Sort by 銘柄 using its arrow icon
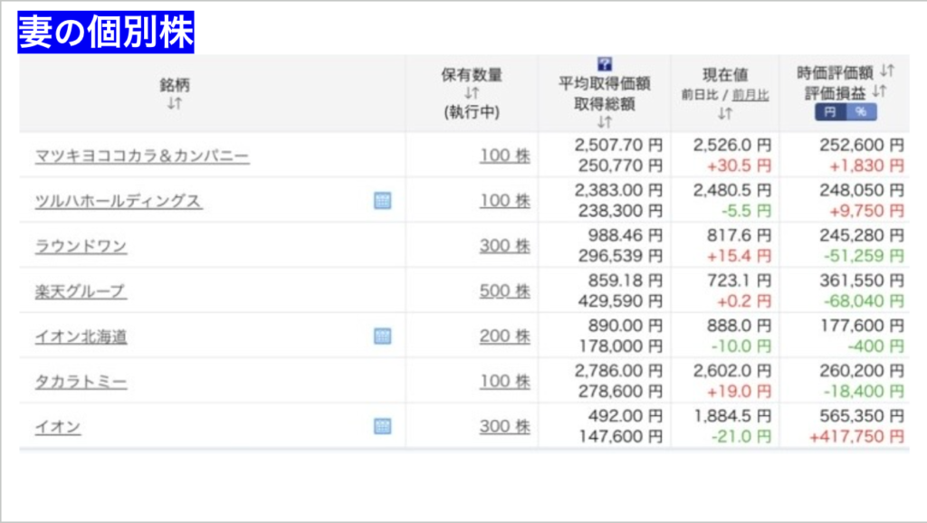 pyautogui.click(x=175, y=103)
